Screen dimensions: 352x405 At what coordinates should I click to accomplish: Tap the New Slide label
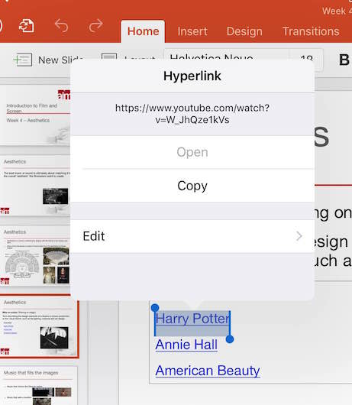61,60
